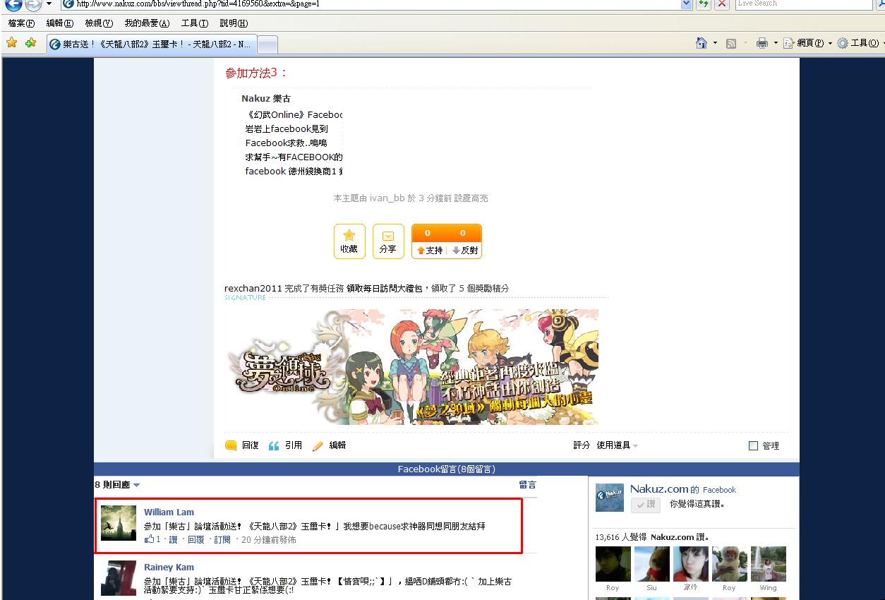
Task: Click the Facebook求救..嗚嗚 thread link
Action: click(x=286, y=143)
